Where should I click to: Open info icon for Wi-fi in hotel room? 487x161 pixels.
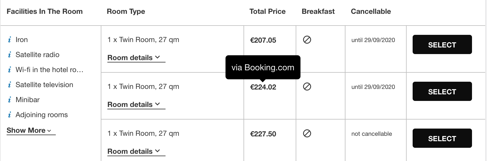[10, 70]
